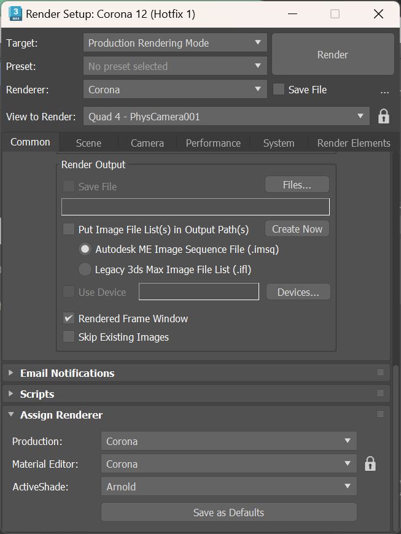Image resolution: width=401 pixels, height=534 pixels.
Task: Click the Save as Defaults button
Action: click(229, 512)
